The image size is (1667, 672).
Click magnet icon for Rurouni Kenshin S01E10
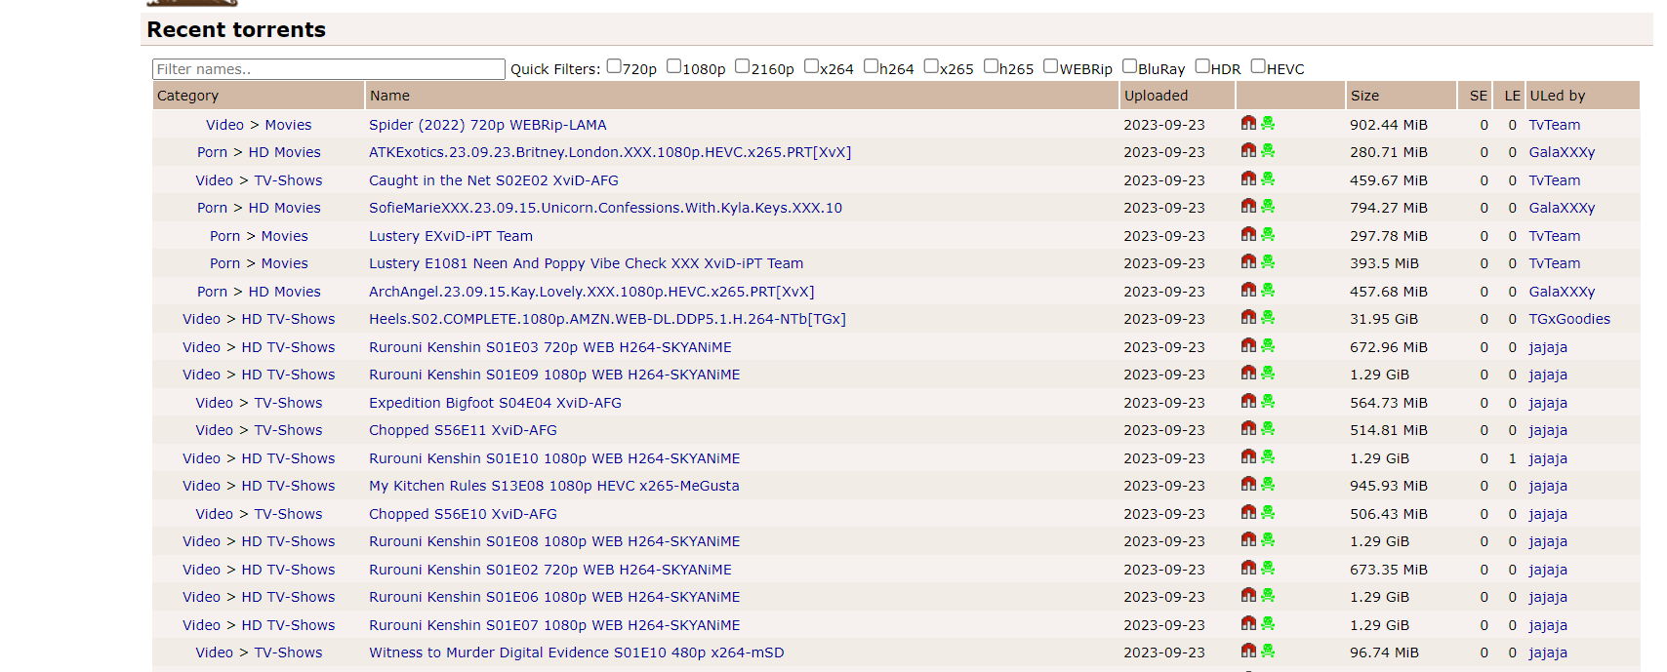pyautogui.click(x=1248, y=457)
